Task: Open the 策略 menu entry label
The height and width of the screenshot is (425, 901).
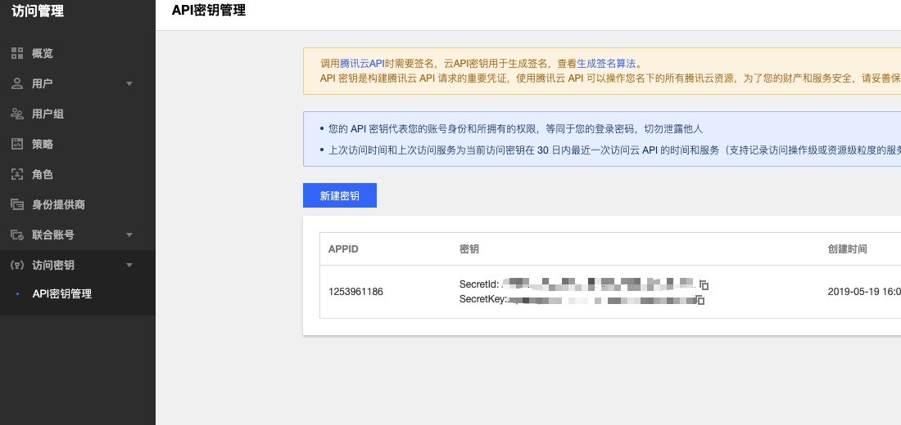Action: [x=43, y=144]
